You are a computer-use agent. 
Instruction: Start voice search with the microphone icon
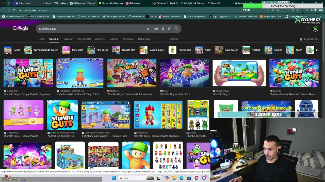click(163, 29)
